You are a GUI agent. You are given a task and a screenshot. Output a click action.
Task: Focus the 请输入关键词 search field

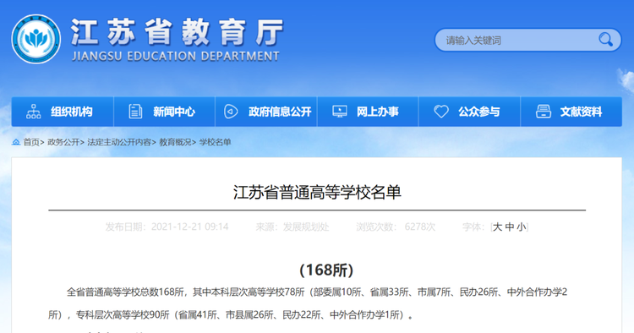click(x=527, y=40)
